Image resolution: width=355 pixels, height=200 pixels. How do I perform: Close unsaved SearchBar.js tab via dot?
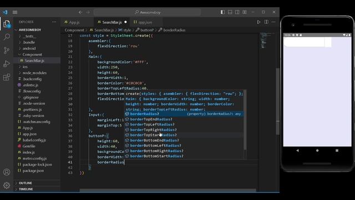(x=125, y=22)
